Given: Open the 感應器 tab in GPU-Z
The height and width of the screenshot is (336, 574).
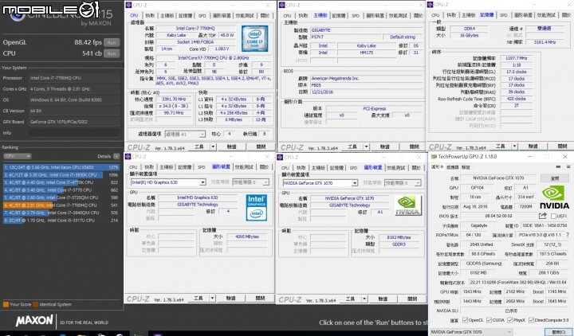Looking at the screenshot, I should (453, 167).
